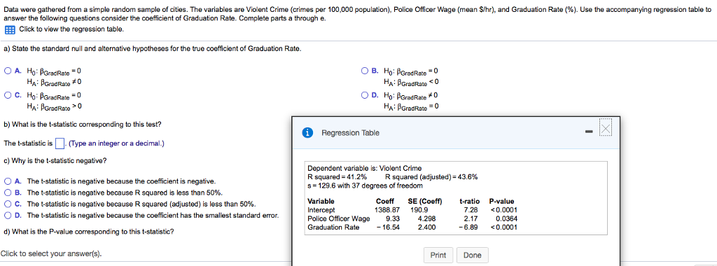
Task: Click the Intercept coefficient 1388.87
Action: 387,210
